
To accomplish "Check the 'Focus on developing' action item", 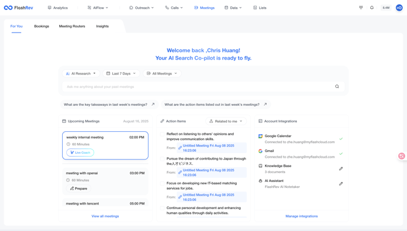I will (162, 183).
